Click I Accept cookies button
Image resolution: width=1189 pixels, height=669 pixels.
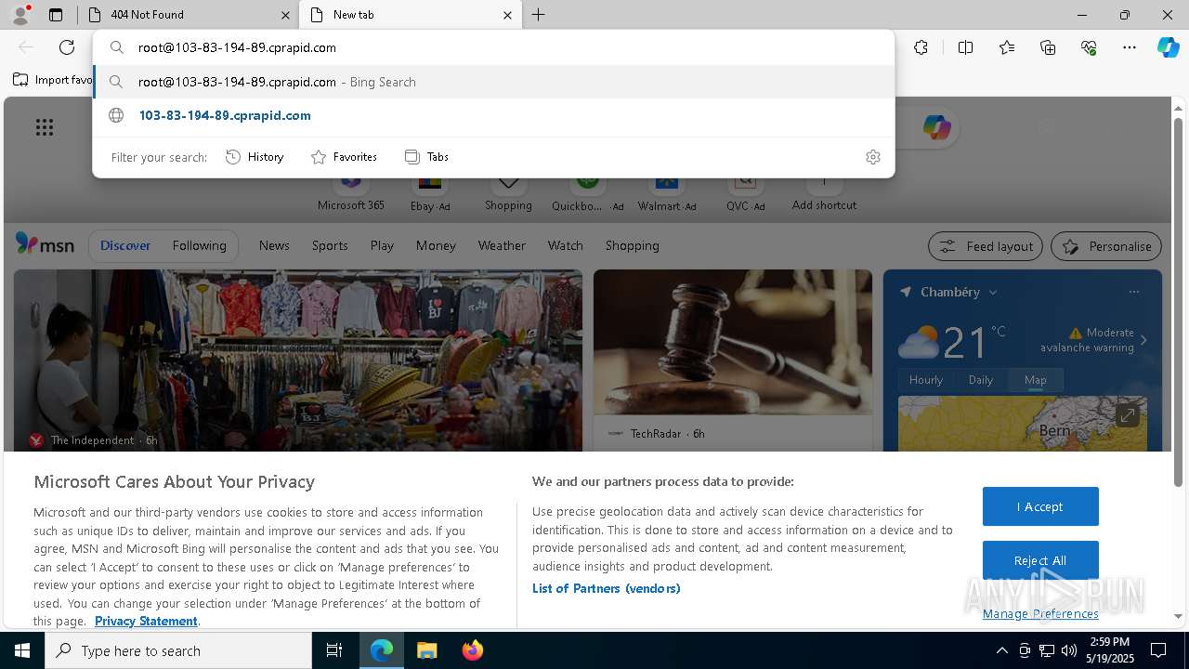pos(1040,506)
